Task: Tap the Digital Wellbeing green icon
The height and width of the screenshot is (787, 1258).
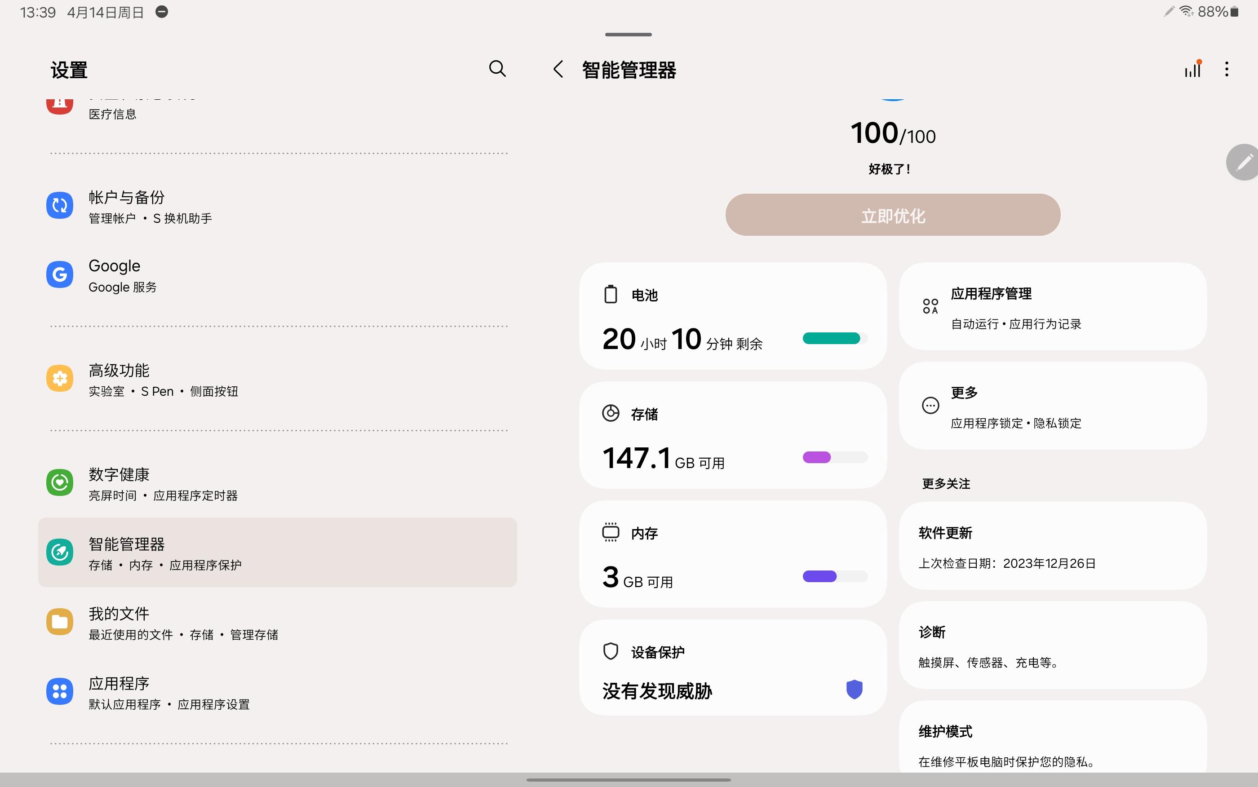Action: [59, 482]
